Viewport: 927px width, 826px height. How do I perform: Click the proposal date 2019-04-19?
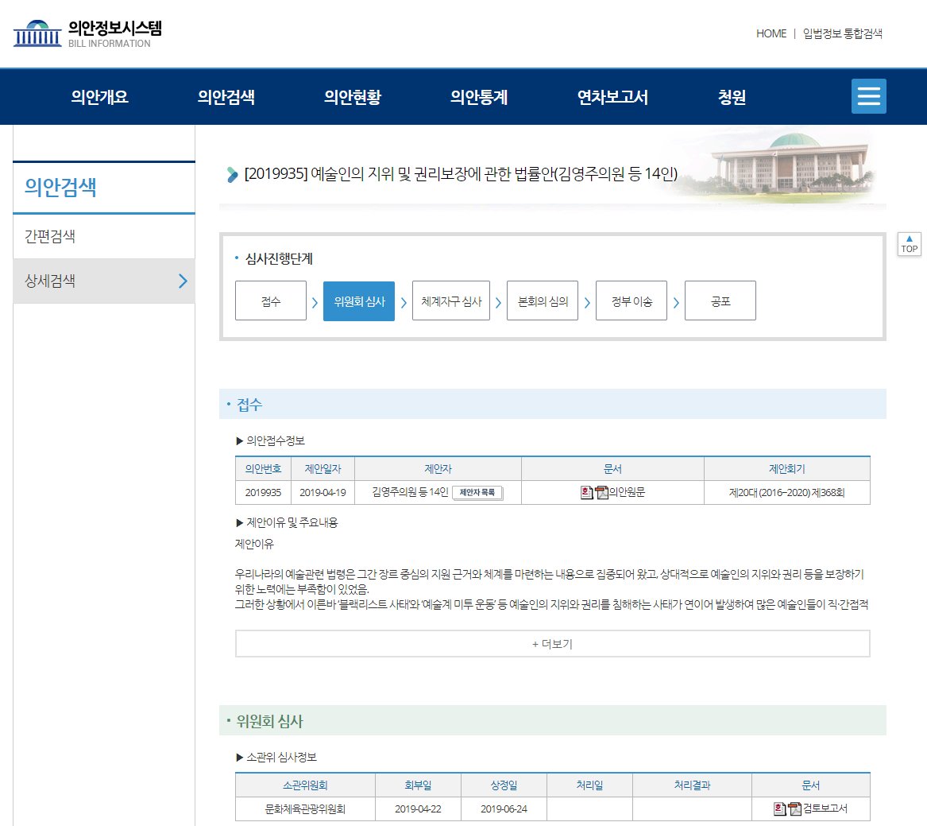[323, 492]
